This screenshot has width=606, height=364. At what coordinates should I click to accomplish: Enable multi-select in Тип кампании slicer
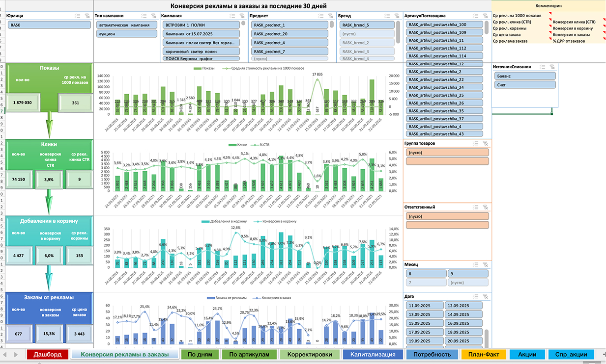[x=144, y=16]
